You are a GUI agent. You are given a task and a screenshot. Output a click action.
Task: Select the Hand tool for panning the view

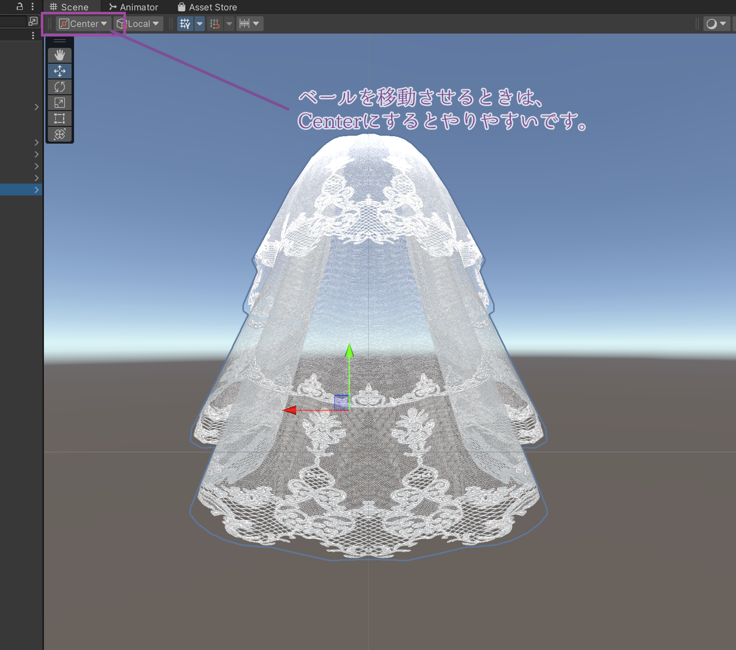59,55
